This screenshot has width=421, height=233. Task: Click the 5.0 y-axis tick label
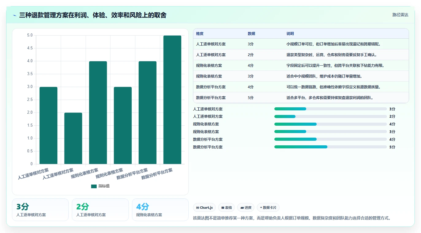point(30,35)
